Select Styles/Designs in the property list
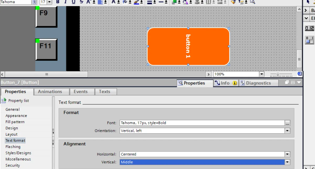 click(x=18, y=153)
